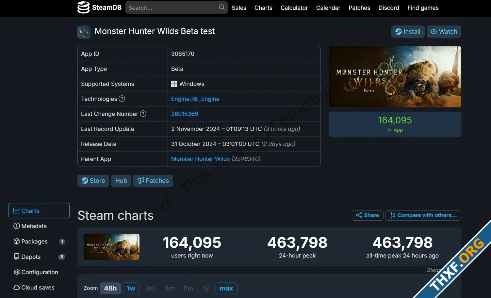Click the search magnifier icon
This screenshot has width=491, height=298.
pos(222,7)
